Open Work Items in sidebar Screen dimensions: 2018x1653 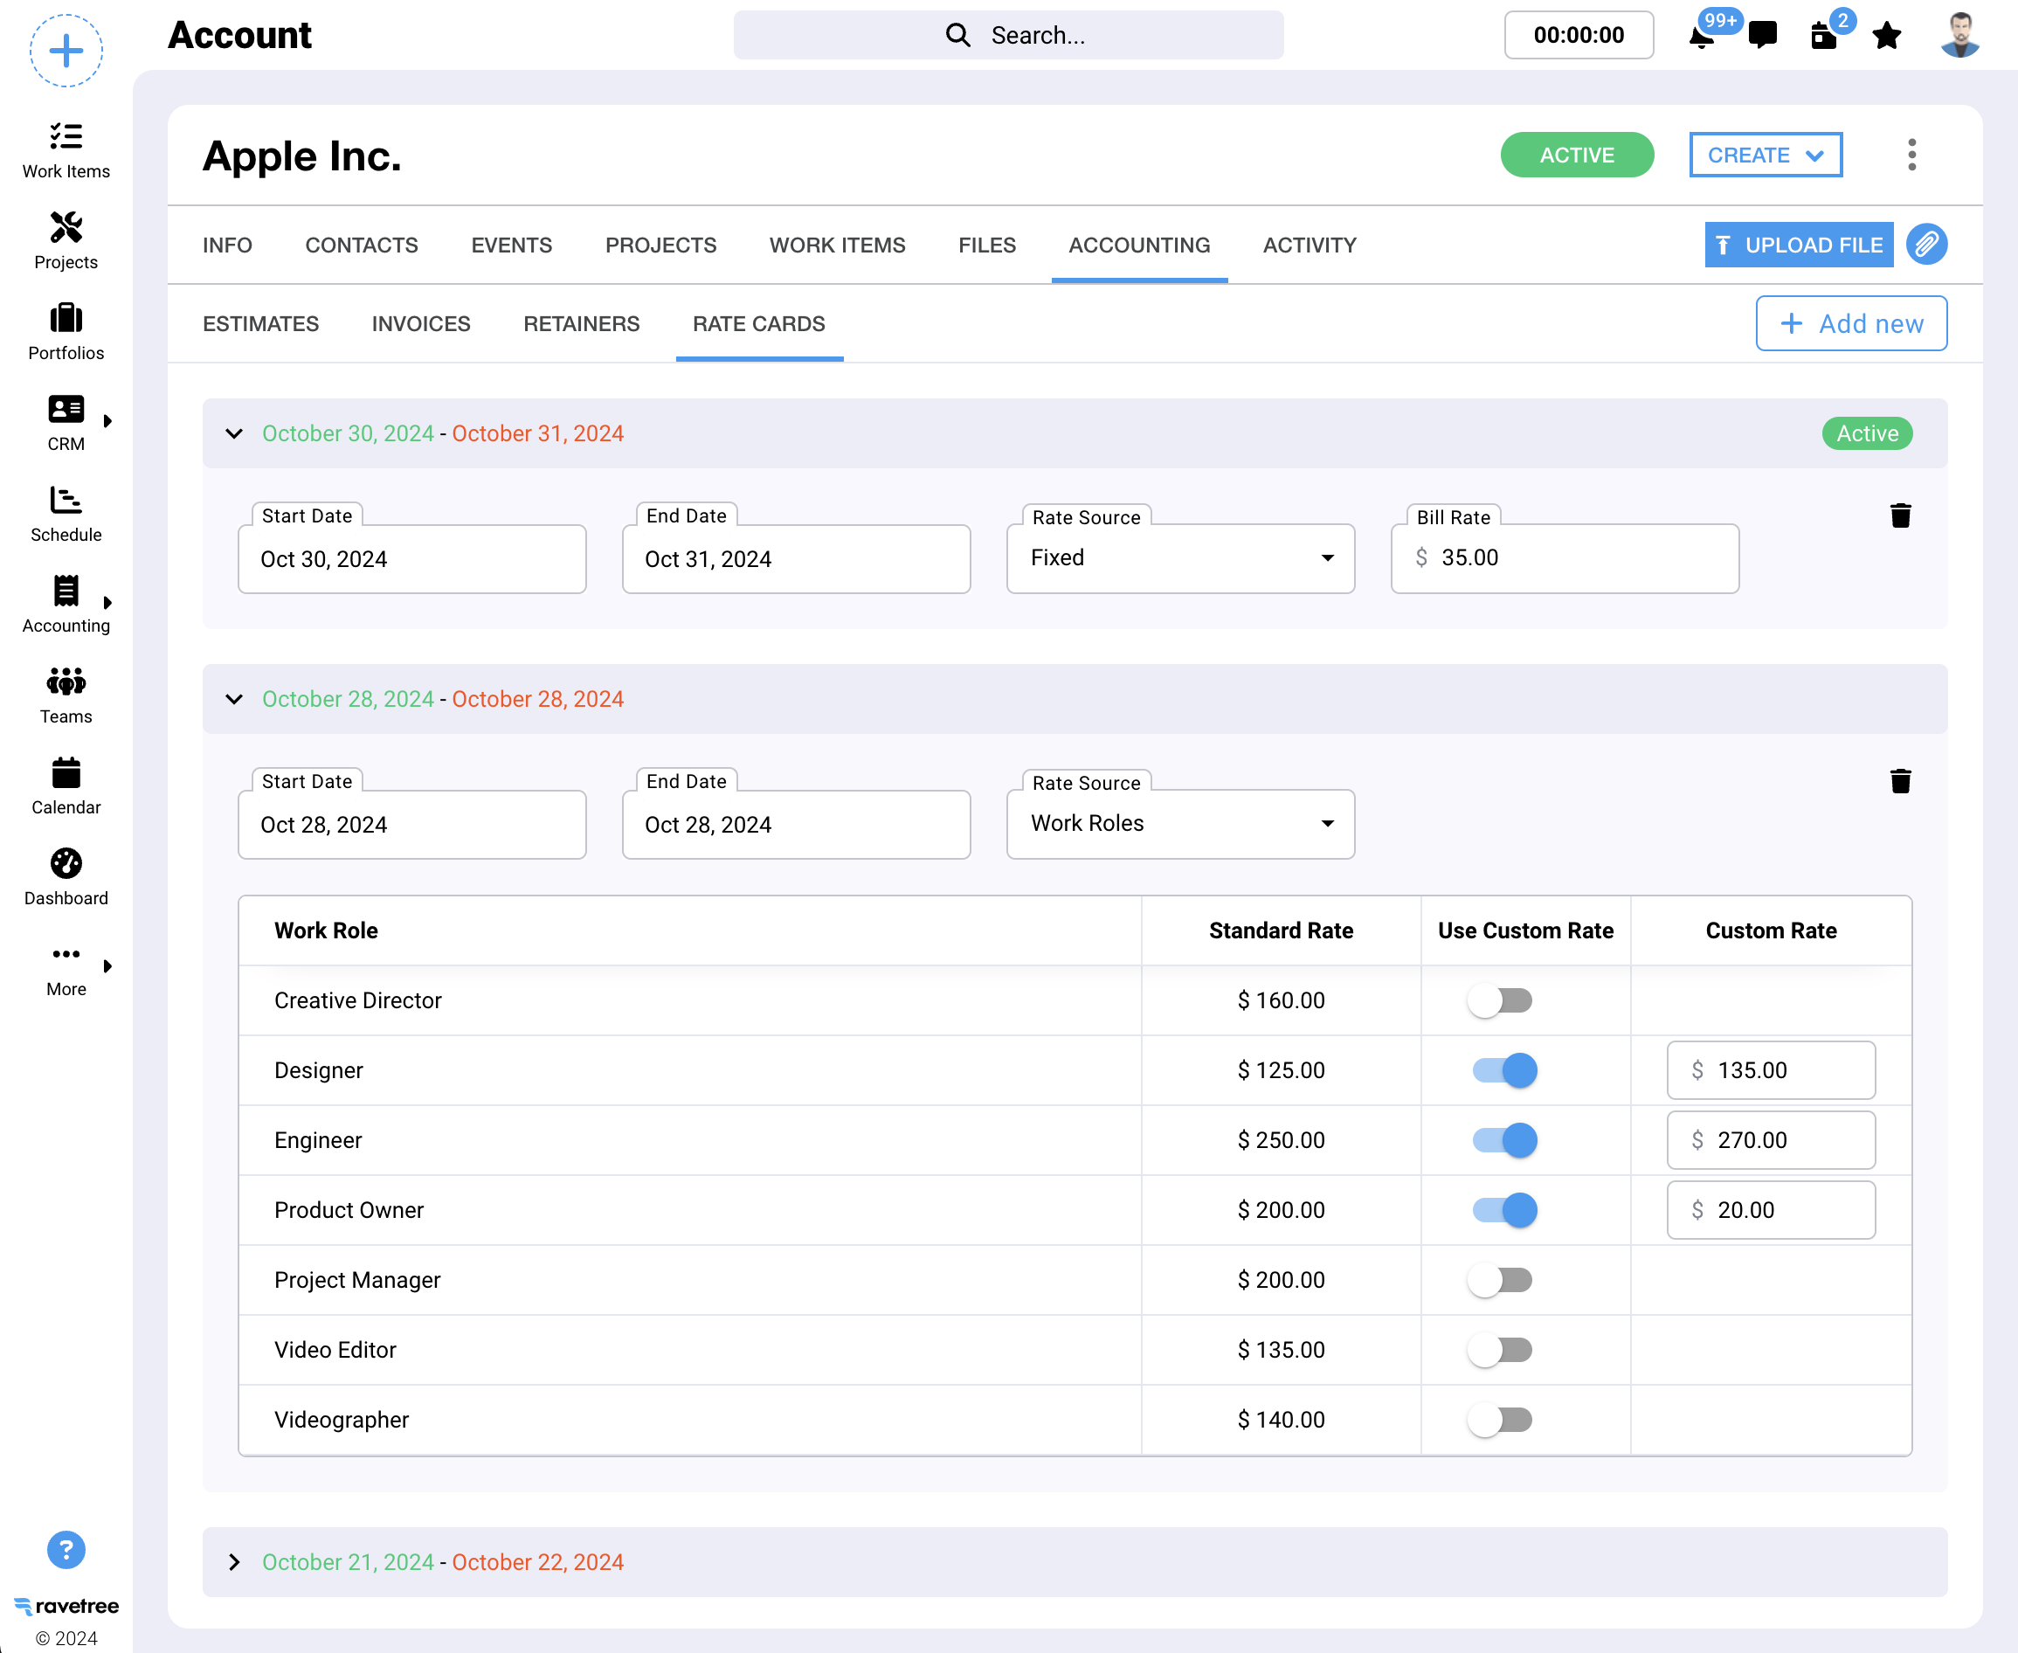pos(66,150)
